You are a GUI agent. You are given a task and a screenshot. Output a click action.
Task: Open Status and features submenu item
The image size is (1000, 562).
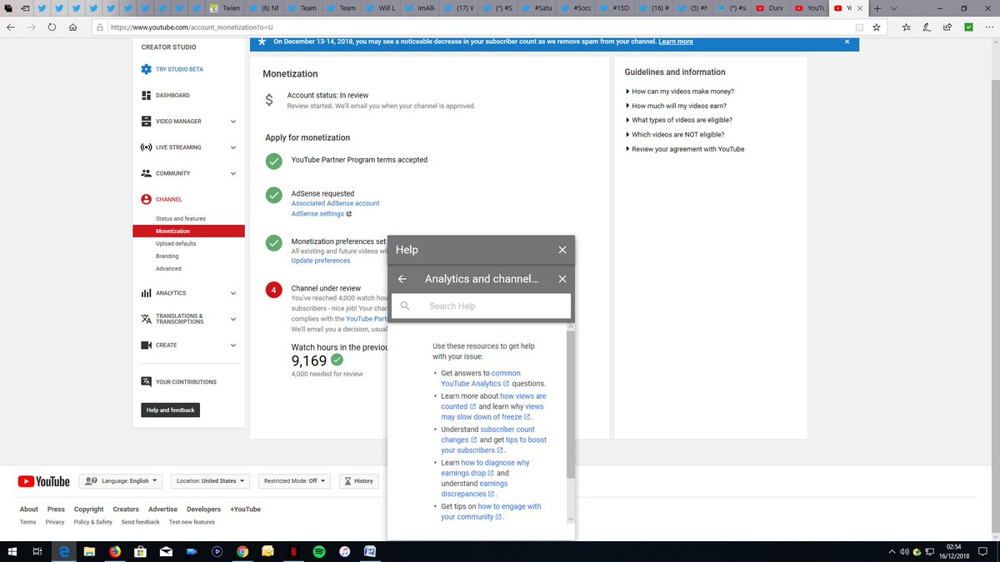point(181,219)
